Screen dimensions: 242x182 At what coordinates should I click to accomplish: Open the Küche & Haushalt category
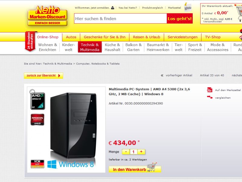pos(112,47)
